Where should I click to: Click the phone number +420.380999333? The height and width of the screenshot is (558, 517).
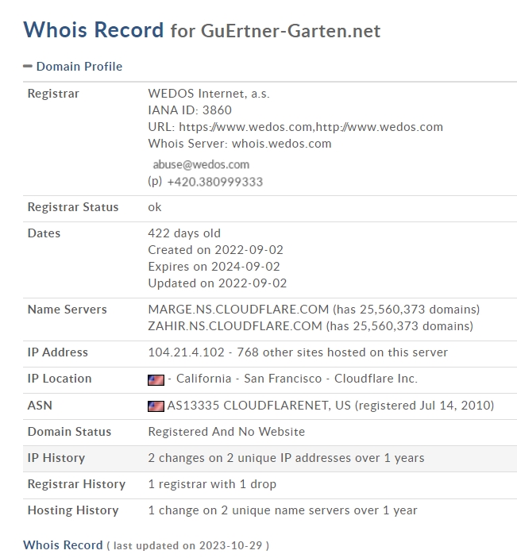214,182
